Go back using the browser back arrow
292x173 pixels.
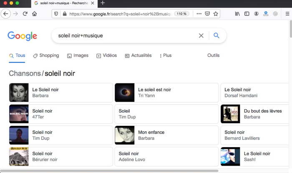[6, 14]
